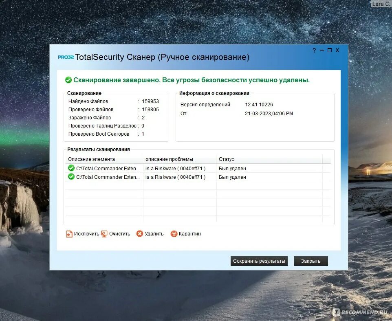392x321 pixels.
Task: Click green check icon of second result row
Action: [71, 176]
